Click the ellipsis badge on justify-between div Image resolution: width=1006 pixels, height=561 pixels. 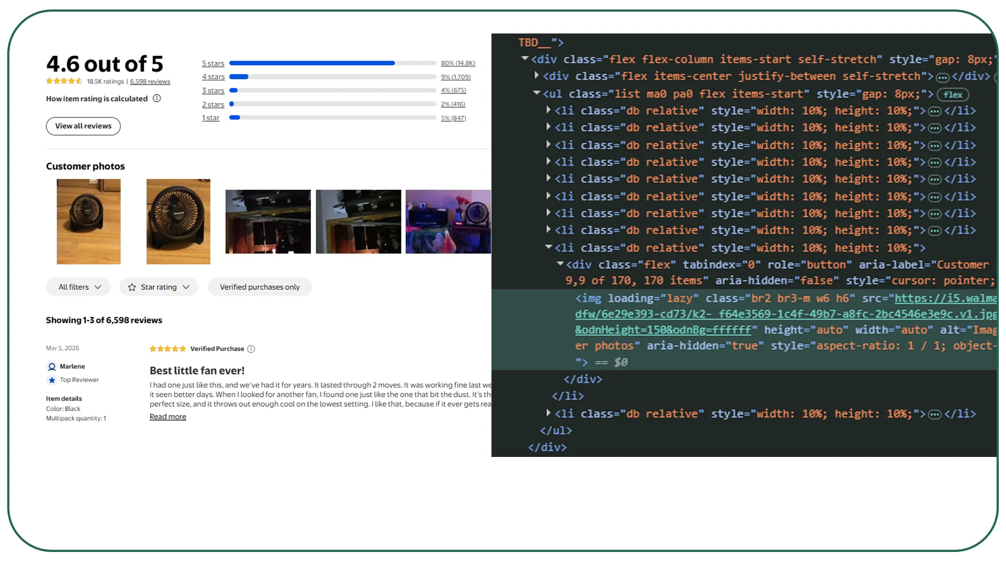pos(942,77)
